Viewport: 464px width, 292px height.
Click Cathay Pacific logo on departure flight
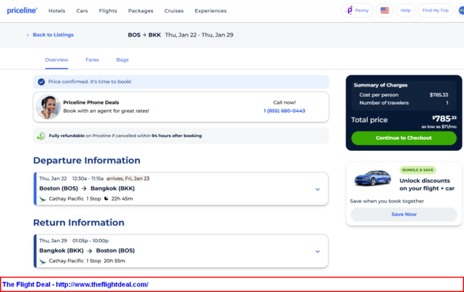[43, 199]
